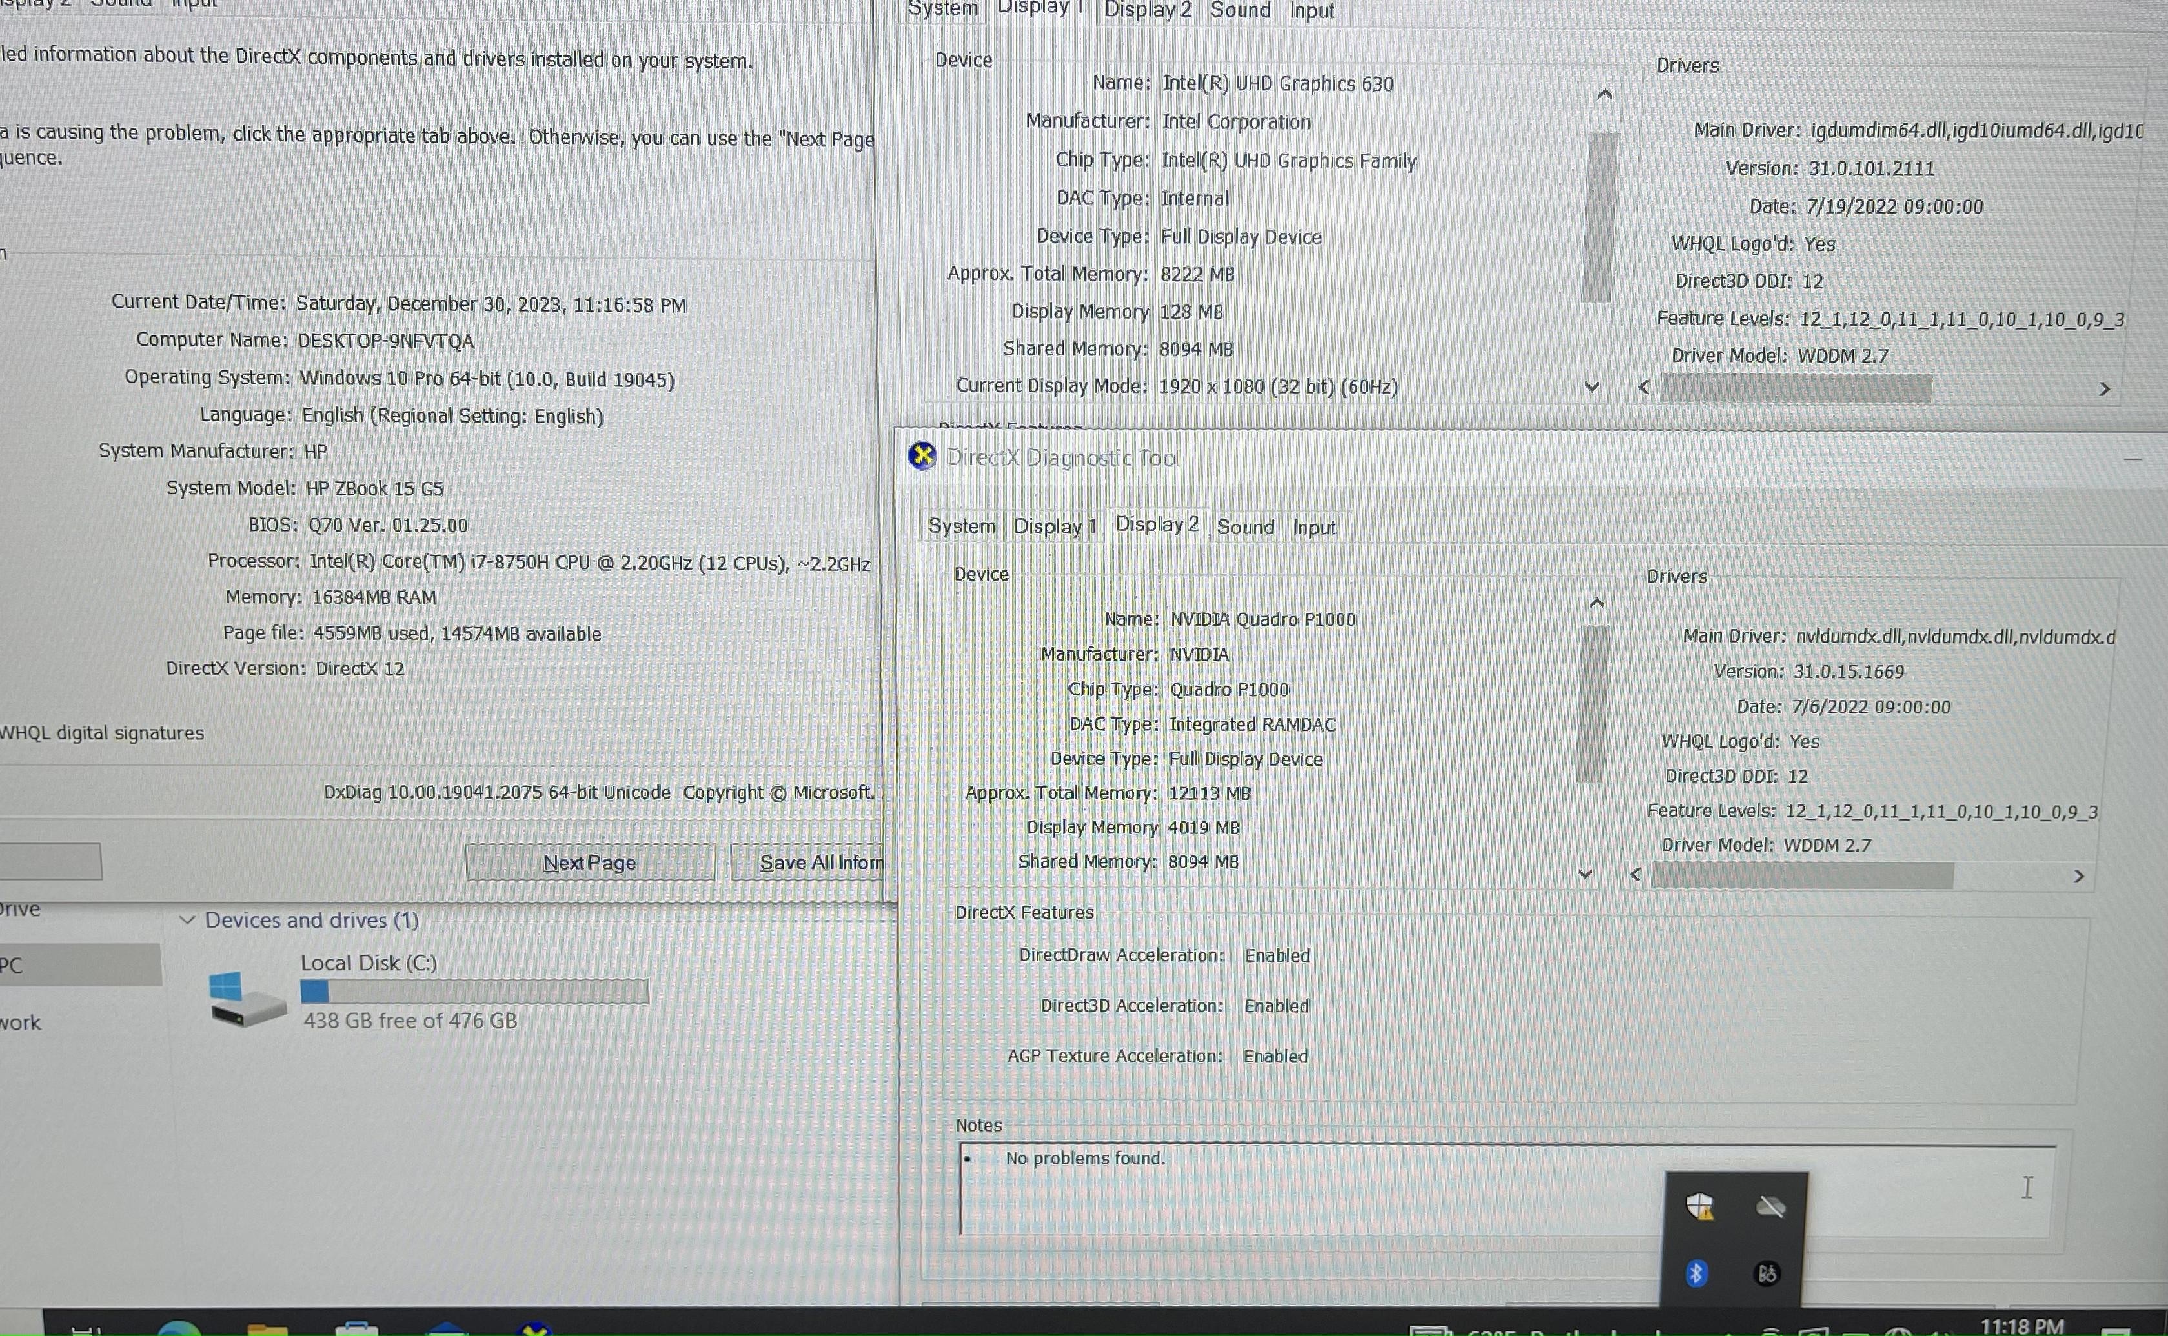Click "English (Regional Setting: English)" language value
This screenshot has height=1336, width=2168.
pos(452,415)
